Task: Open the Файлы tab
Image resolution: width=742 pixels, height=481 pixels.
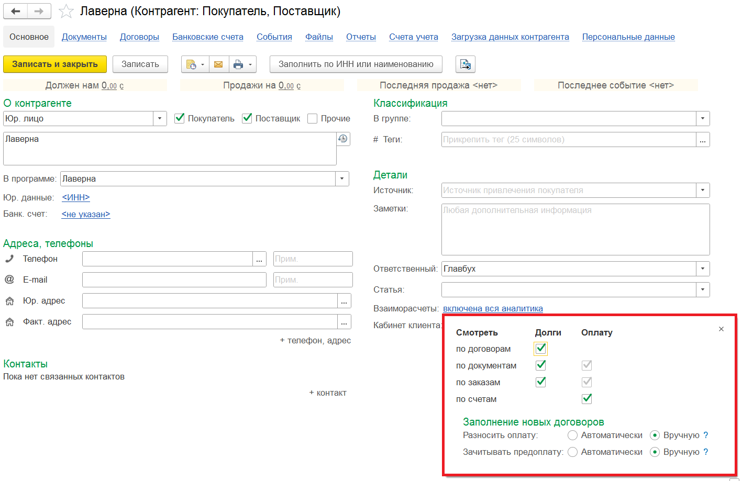Action: [x=319, y=37]
